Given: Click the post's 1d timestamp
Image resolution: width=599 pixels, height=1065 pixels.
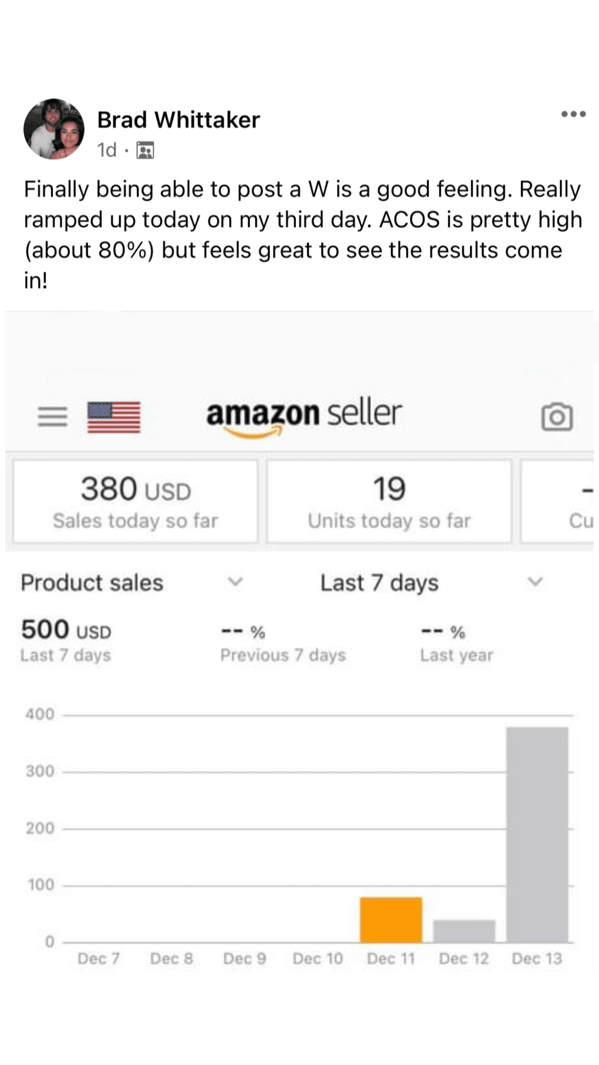Looking at the screenshot, I should click(107, 150).
